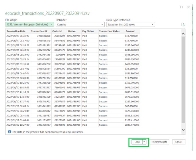The height and width of the screenshot is (160, 196).
Task: Click date cell 2022/09/12 10:27:30
Action: tap(18, 125)
